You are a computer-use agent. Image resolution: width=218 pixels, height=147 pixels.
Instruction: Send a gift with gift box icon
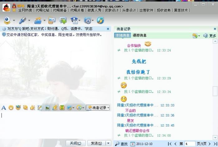click(62, 108)
